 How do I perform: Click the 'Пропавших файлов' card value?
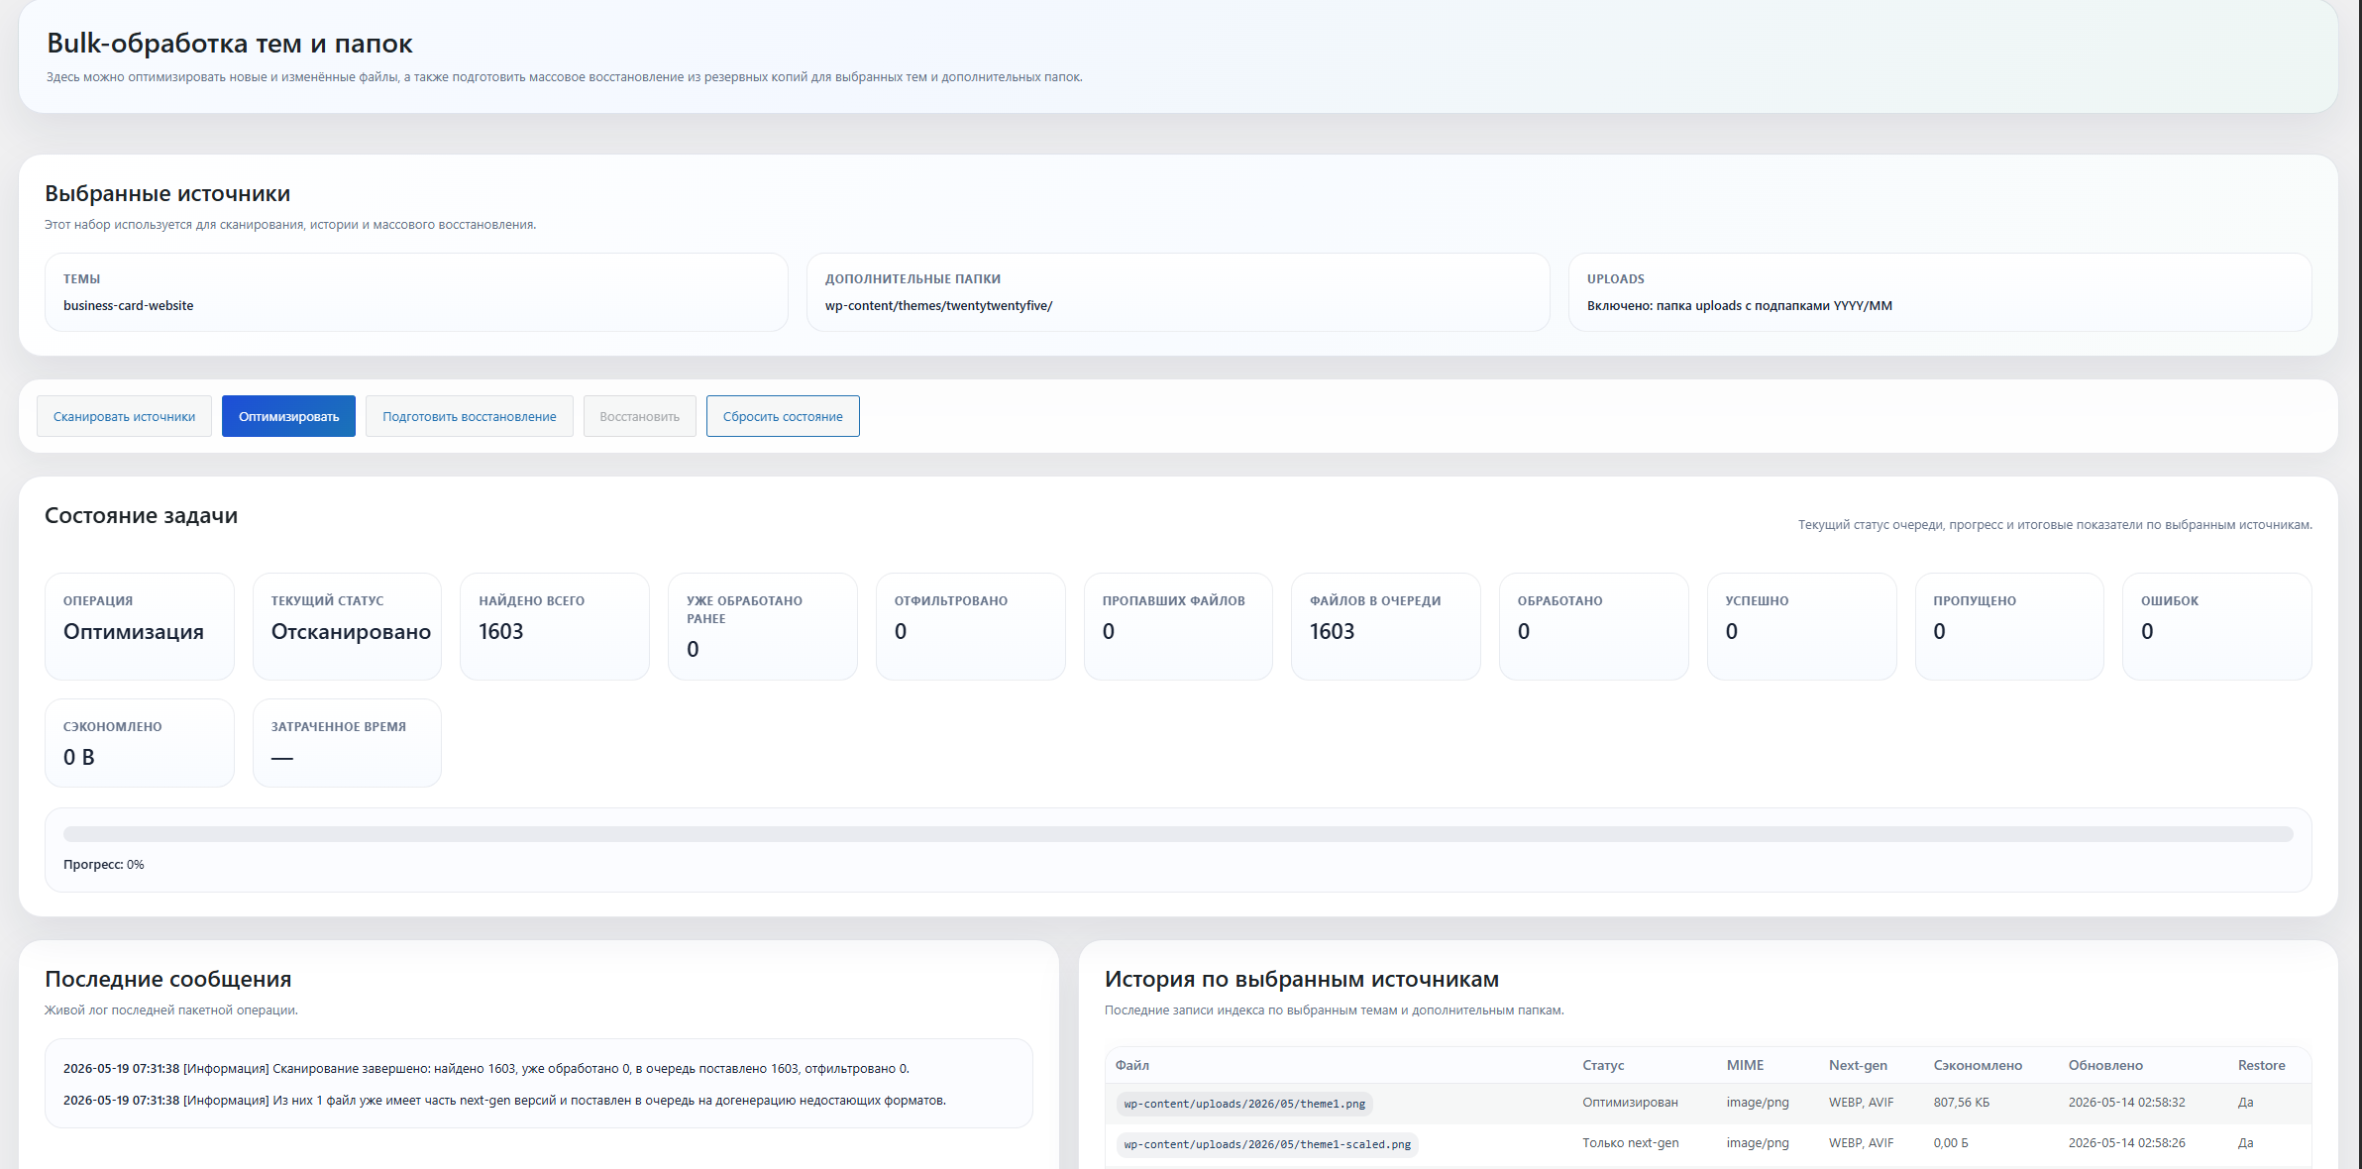click(x=1109, y=631)
